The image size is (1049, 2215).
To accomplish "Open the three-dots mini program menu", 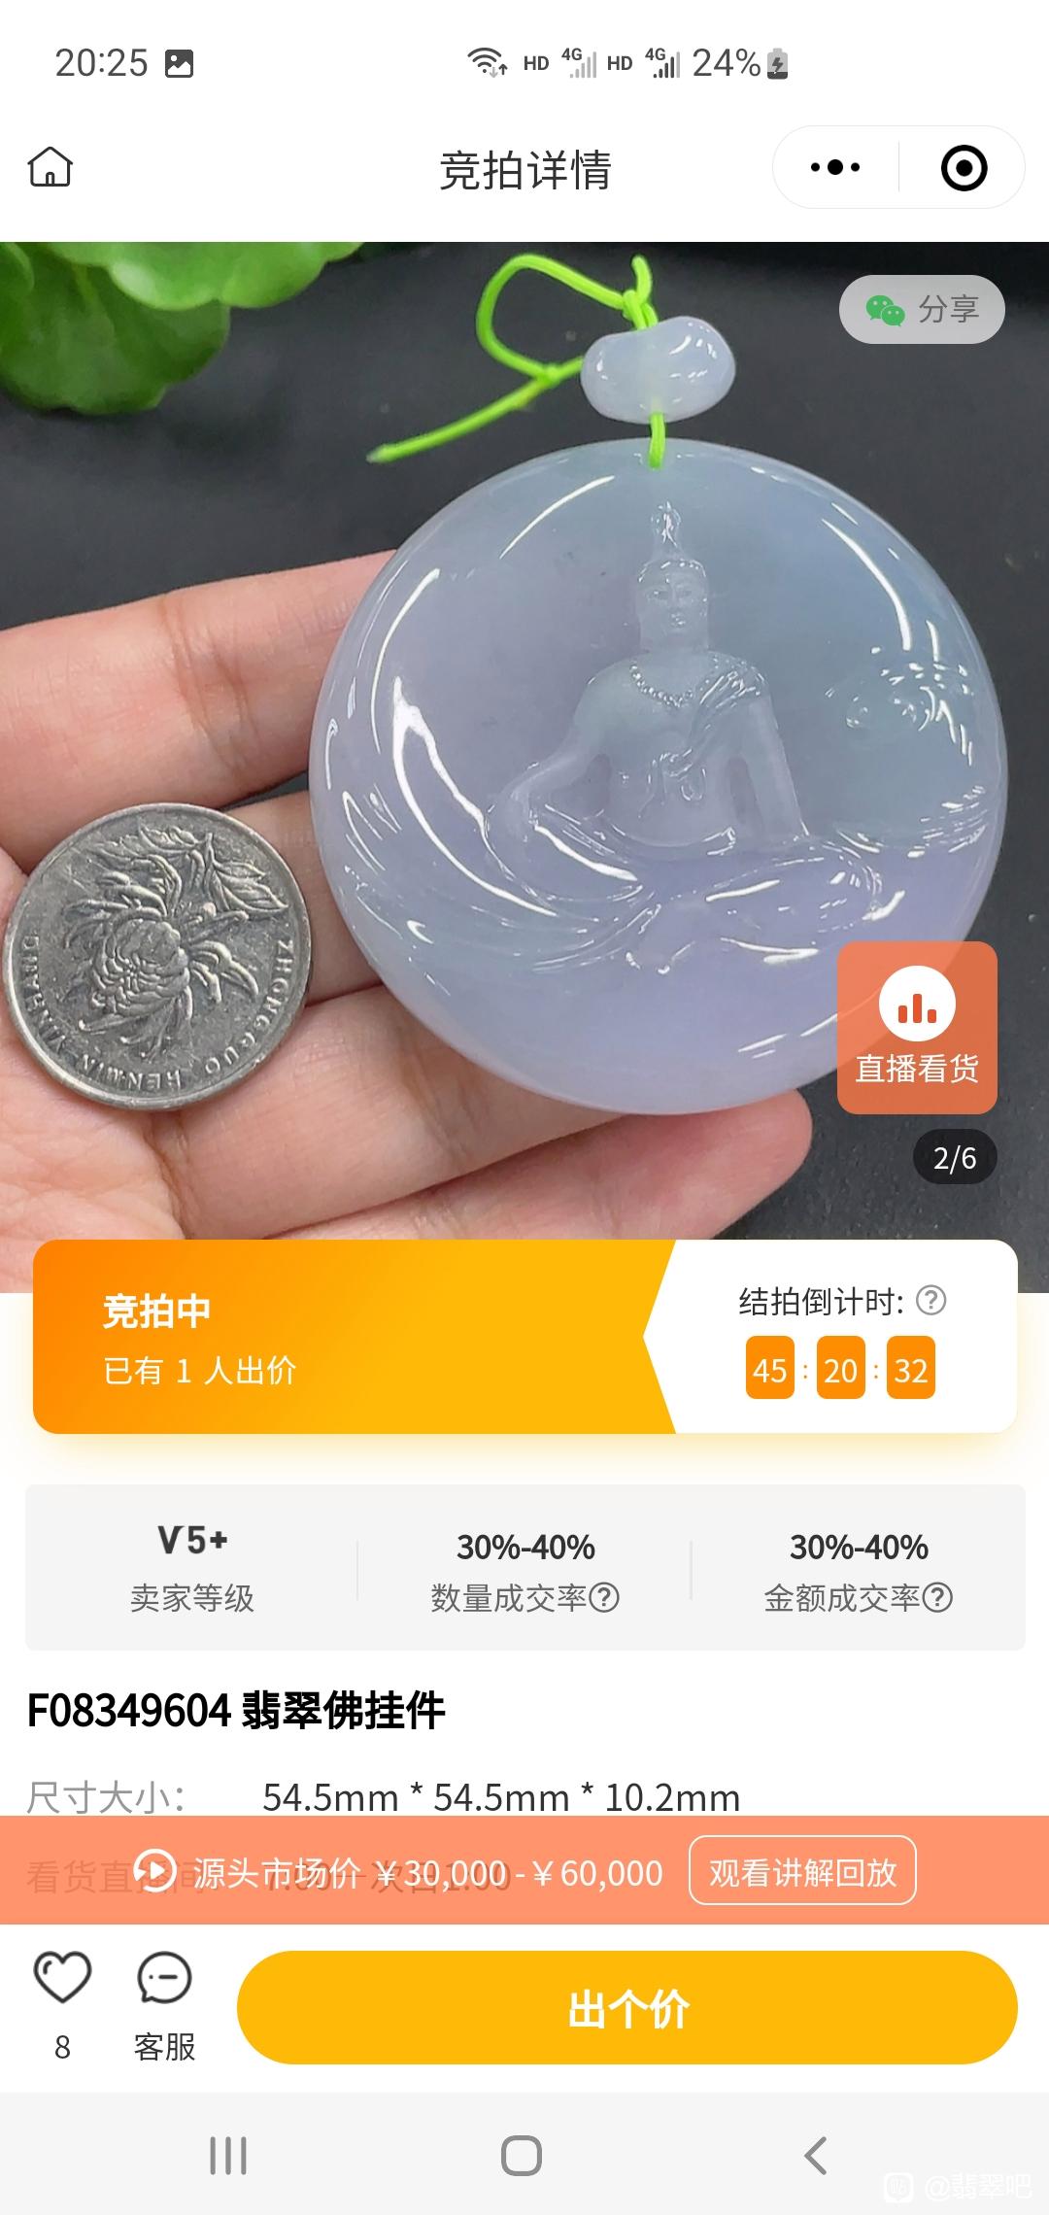I will [835, 167].
